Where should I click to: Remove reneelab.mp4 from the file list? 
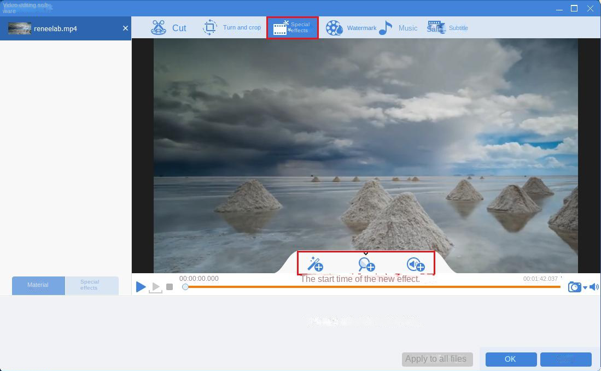pos(125,28)
